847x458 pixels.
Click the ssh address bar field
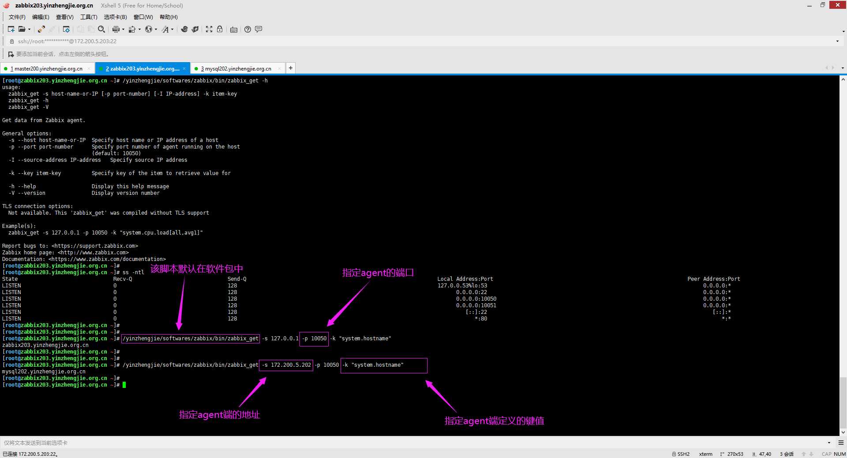coord(423,41)
